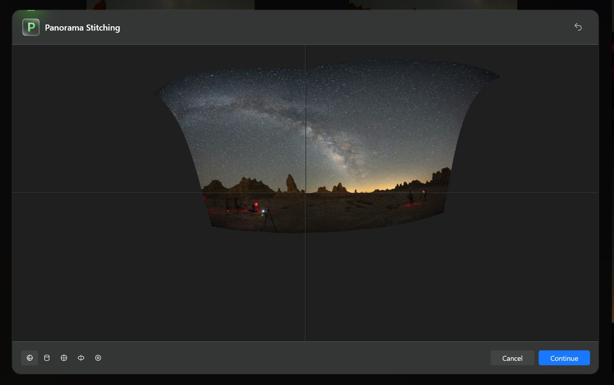Undo the last panorama adjustment

(x=578, y=27)
